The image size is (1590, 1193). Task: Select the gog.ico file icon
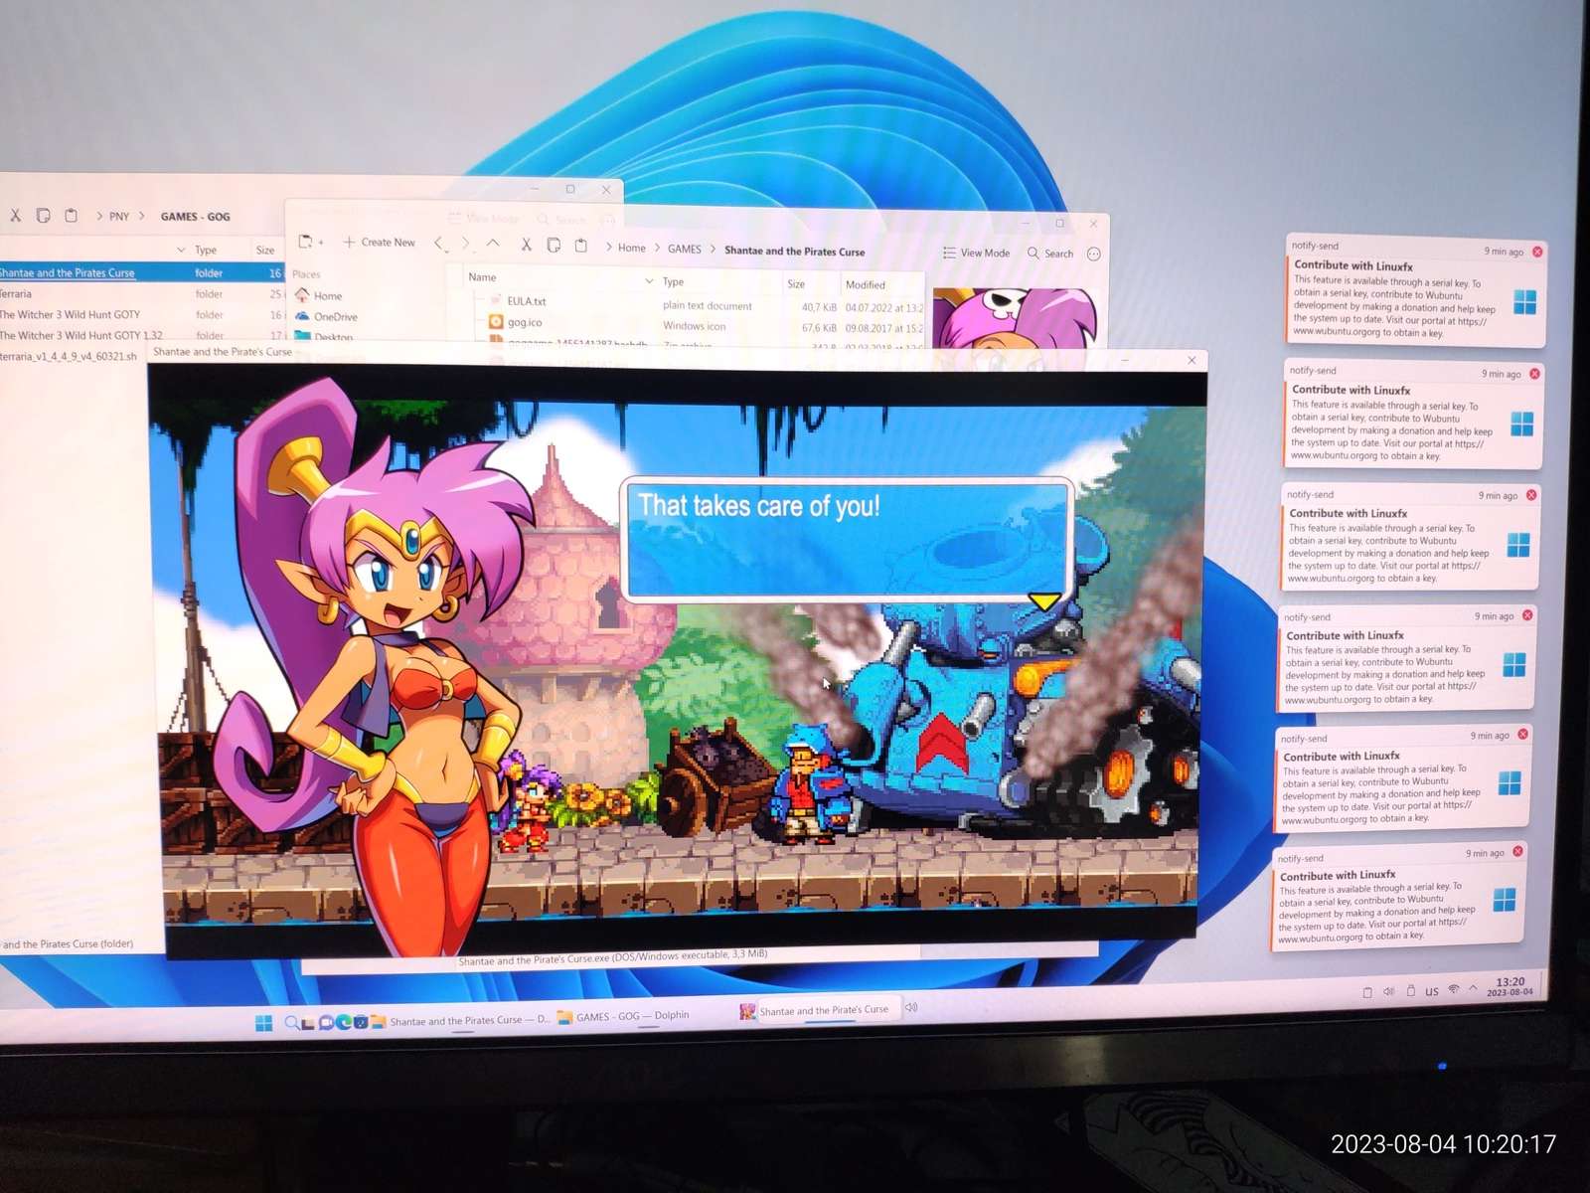[x=496, y=322]
